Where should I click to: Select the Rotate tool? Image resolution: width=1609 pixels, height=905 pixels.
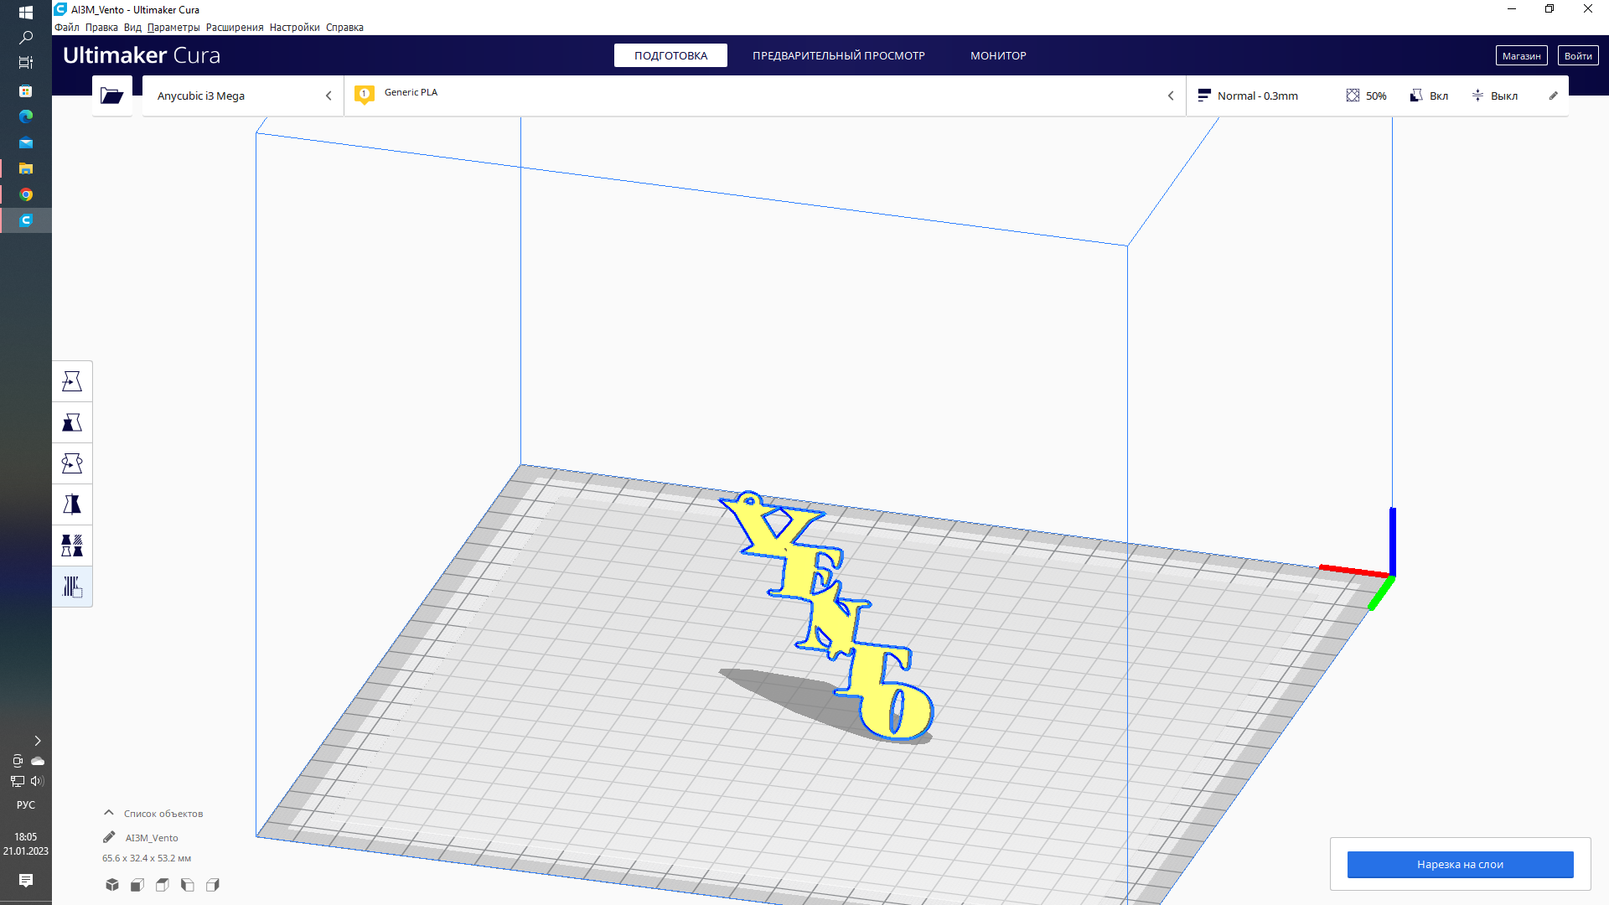72,463
